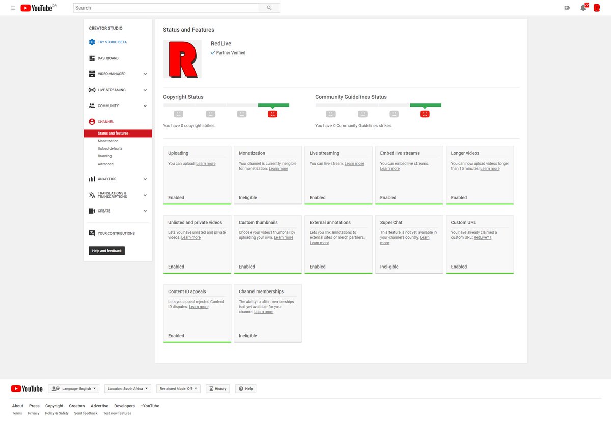This screenshot has width=611, height=425.
Task: Click the Test new features footer link
Action: tap(117, 413)
